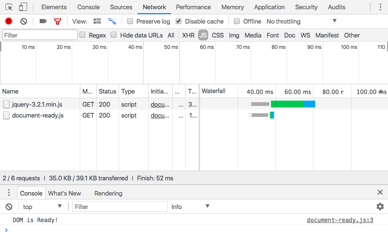Open the initiator link for jquery-3.2.1.min.js
Image resolution: width=388 pixels, height=236 pixels.
click(x=160, y=105)
